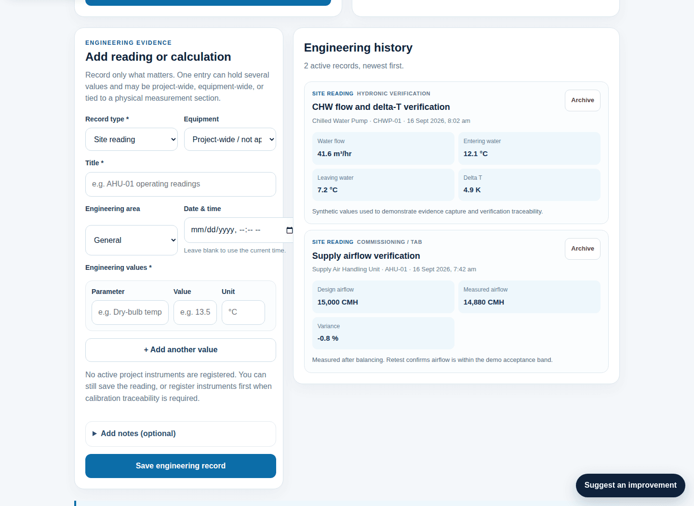Screen dimensions: 694x506
Task: Click the Unit input field
Action: pos(243,312)
